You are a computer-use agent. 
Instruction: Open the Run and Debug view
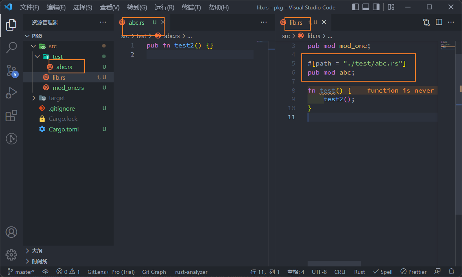[x=11, y=93]
